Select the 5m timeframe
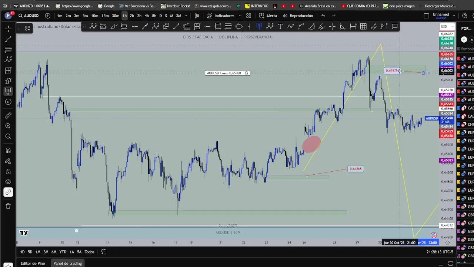 (85, 16)
